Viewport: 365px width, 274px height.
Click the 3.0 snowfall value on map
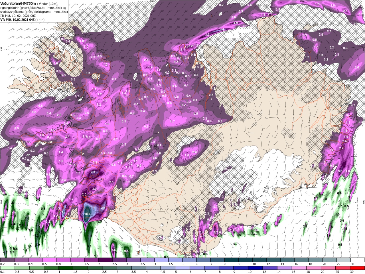(94, 189)
